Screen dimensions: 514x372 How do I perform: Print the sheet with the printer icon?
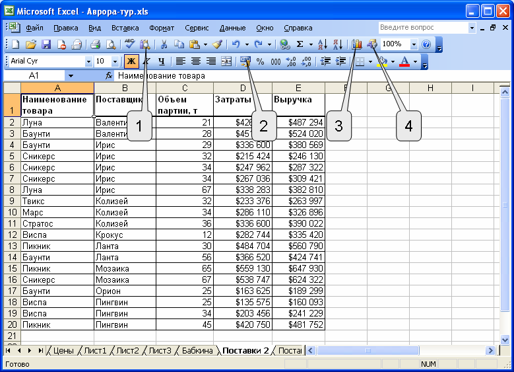coord(96,44)
